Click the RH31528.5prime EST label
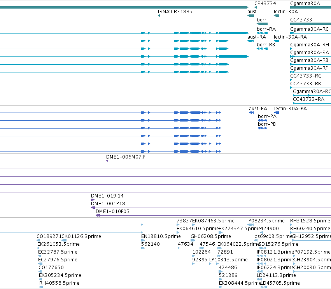 (x=310, y=221)
